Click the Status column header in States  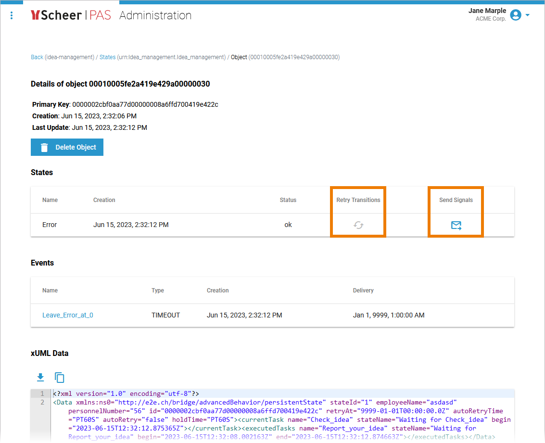click(x=288, y=200)
